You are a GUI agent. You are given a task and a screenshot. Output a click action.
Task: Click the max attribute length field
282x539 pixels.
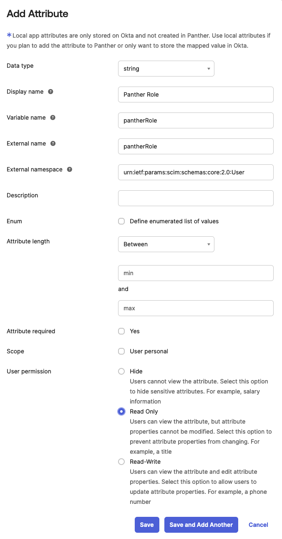196,308
